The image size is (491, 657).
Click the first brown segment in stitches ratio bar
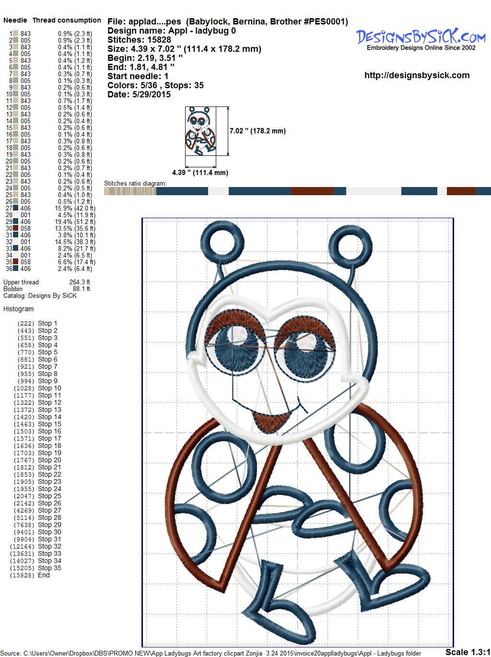(x=312, y=191)
